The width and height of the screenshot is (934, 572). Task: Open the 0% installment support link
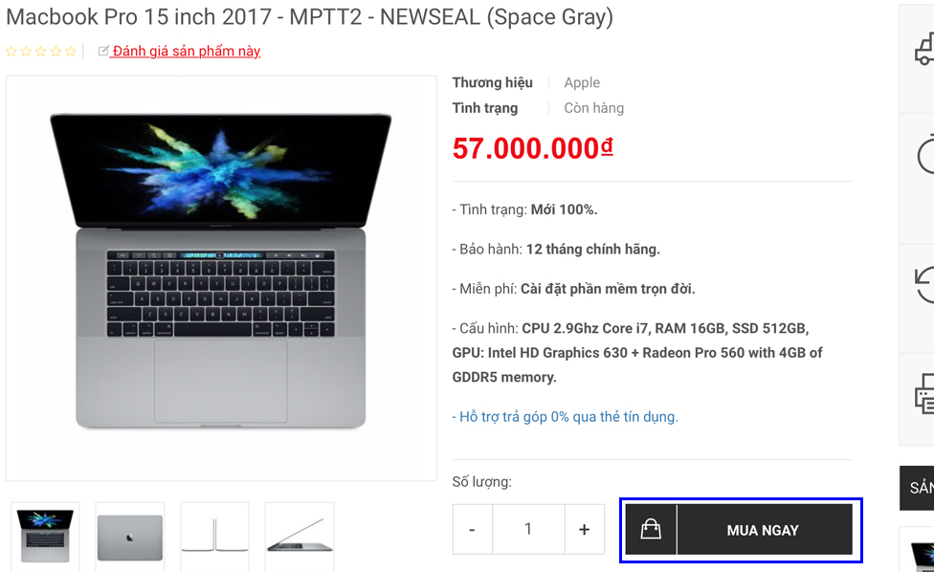[x=565, y=417]
